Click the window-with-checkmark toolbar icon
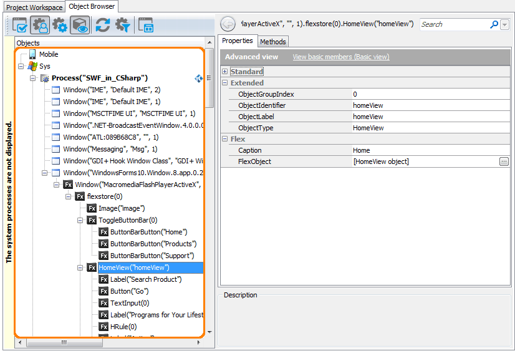 click(20, 25)
